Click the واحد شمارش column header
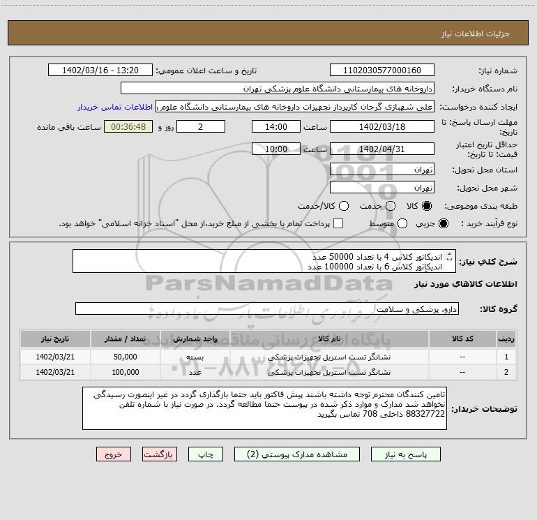 point(195,339)
